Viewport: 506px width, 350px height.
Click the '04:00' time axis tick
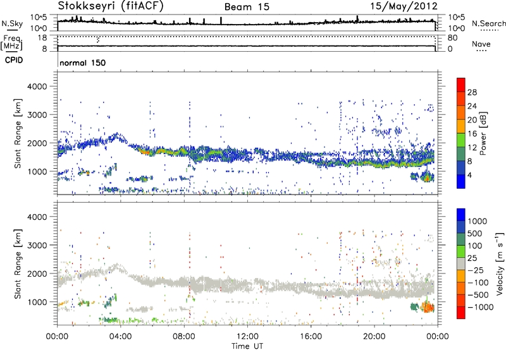(121, 337)
